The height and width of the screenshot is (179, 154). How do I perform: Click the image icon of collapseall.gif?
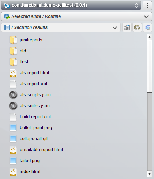(13, 139)
